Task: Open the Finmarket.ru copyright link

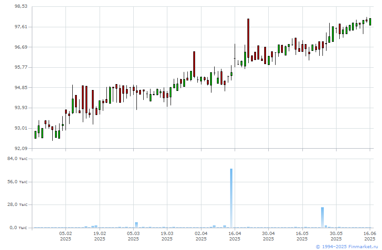Action: (347, 247)
